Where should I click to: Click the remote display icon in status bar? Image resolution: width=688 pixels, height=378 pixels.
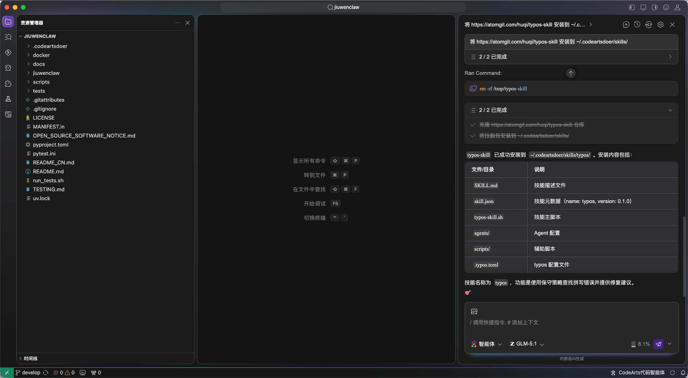(83, 373)
